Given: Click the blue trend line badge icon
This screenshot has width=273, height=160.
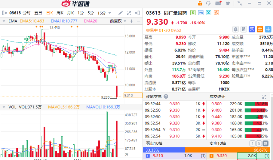Looking at the screenshot, I should pyautogui.click(x=201, y=13).
